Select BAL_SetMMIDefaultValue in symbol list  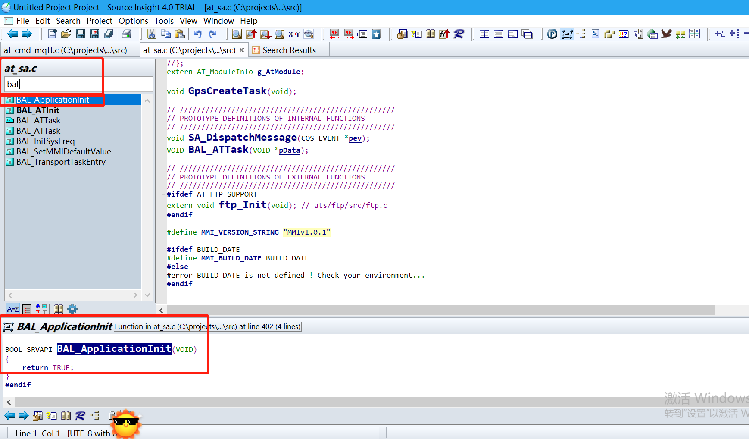(x=63, y=151)
